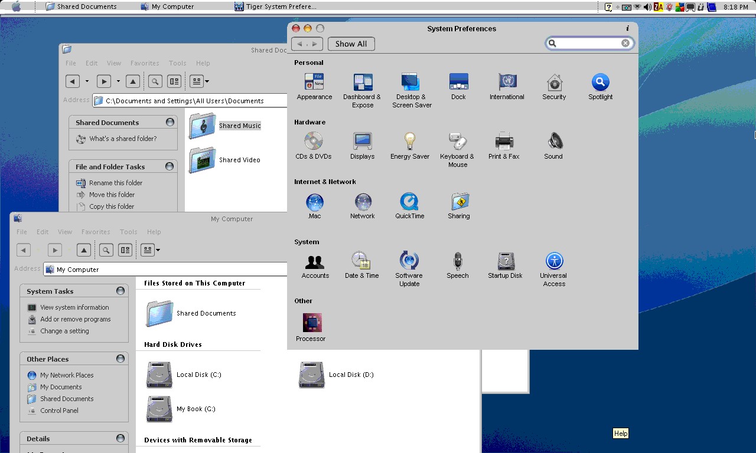Open Spotlight preferences
Viewport: 756px width, 453px height.
pyautogui.click(x=600, y=87)
